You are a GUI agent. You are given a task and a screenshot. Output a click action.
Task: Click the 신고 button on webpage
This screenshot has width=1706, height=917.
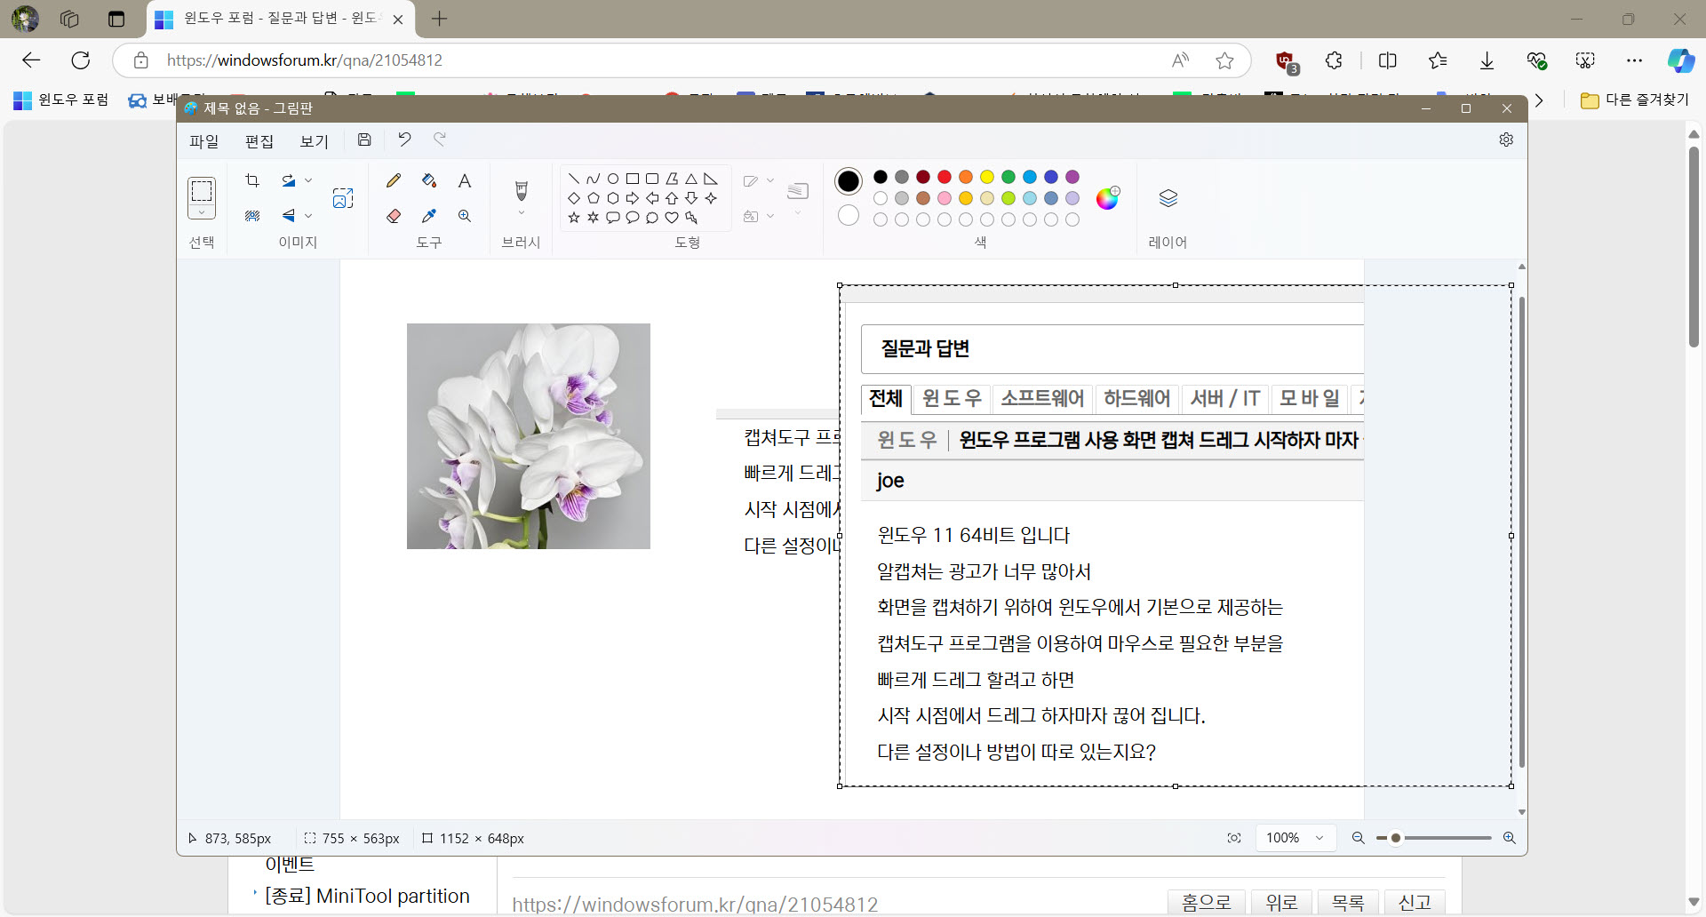pos(1415,902)
